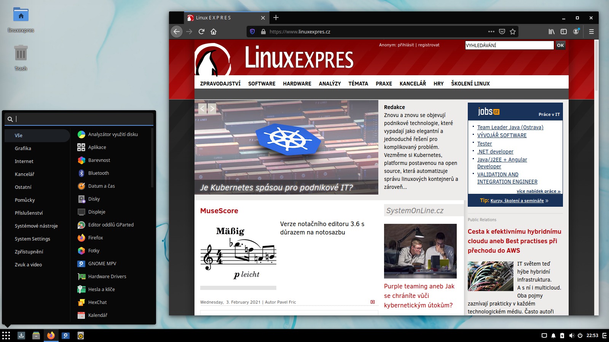Viewport: 609px width, 342px height.
Task: Open Purple teaming article link
Action: [x=419, y=296]
